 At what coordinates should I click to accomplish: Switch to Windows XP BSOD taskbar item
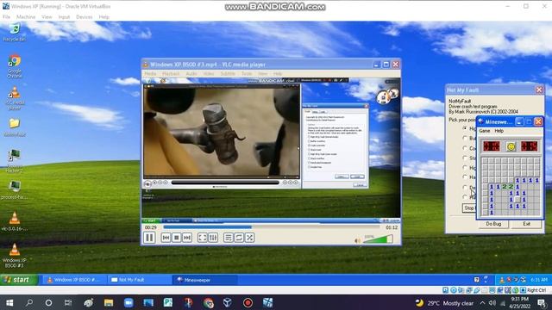click(x=75, y=280)
